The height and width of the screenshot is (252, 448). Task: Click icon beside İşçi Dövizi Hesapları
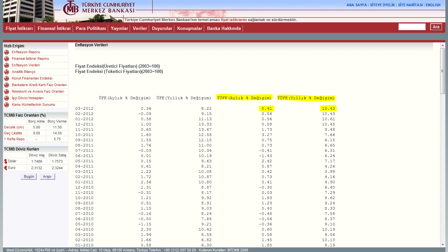coord(6,98)
